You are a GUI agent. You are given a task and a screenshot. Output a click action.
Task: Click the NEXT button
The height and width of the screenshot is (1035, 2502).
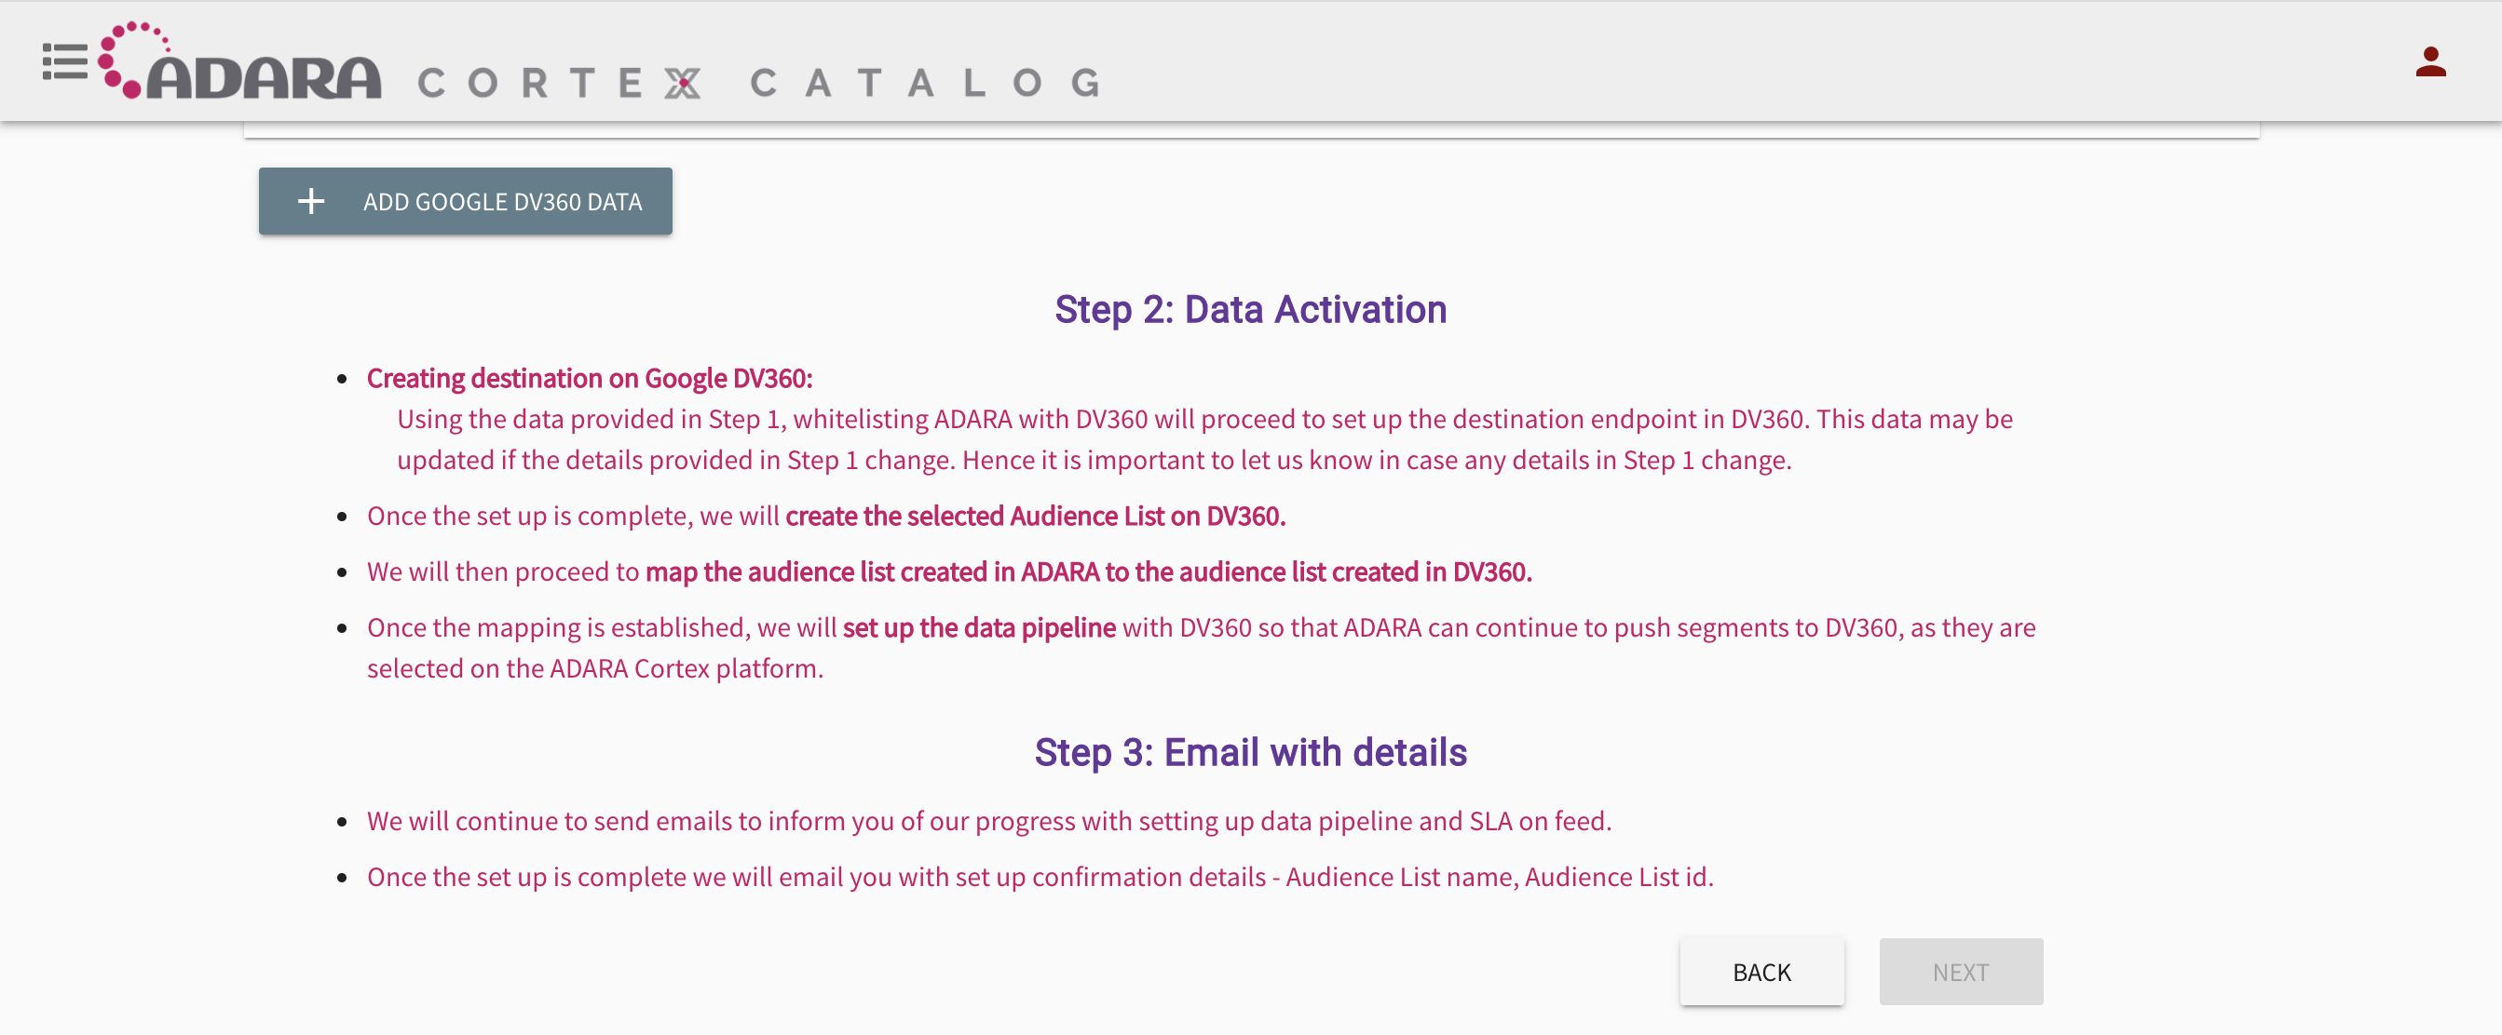click(1960, 972)
